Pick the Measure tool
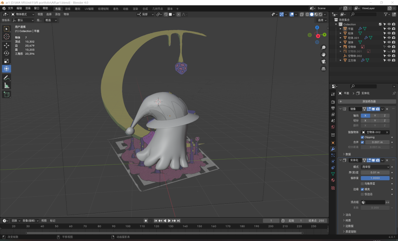Viewport: 398px width, 241px height. (7, 86)
